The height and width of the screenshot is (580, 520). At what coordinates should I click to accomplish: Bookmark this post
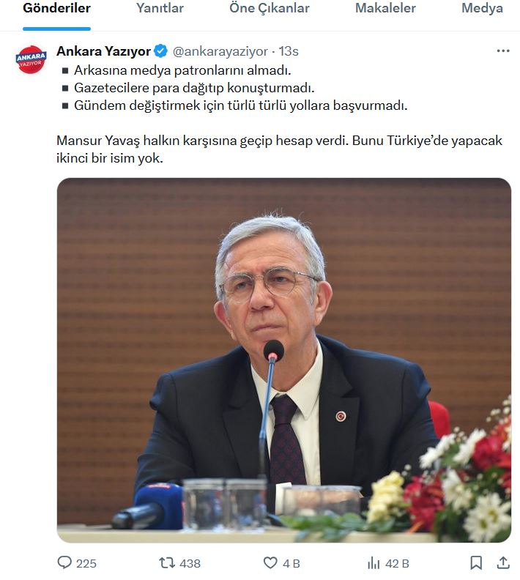click(476, 563)
